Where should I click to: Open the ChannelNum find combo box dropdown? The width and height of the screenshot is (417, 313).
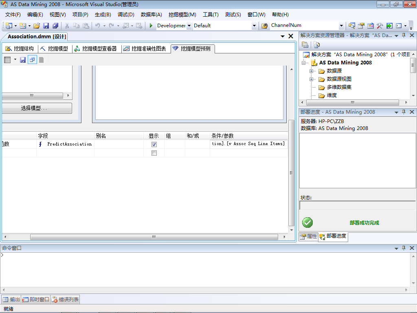(342, 26)
